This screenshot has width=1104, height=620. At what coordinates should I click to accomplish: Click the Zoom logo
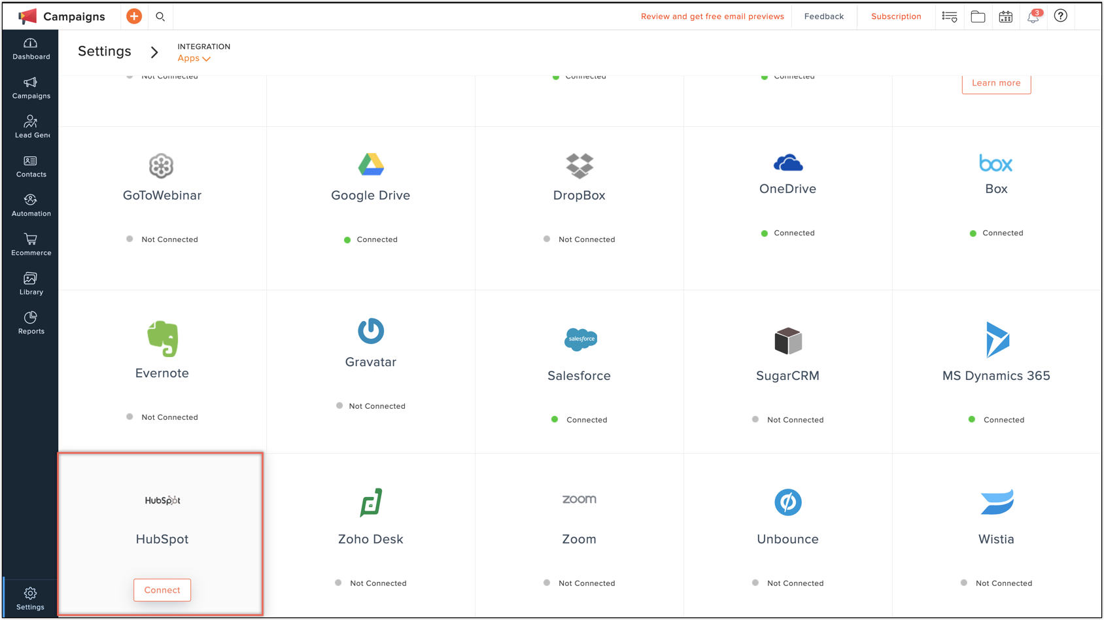tap(579, 499)
